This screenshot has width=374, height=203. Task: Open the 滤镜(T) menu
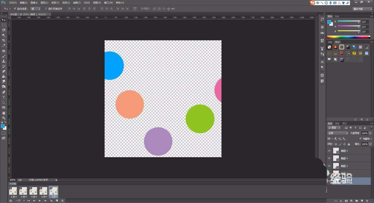pos(77,3)
